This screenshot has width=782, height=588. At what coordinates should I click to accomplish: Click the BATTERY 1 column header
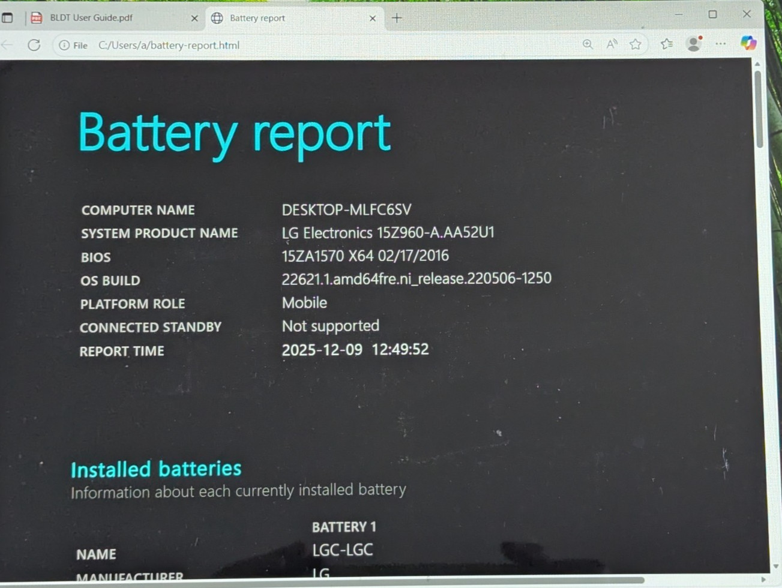(344, 527)
